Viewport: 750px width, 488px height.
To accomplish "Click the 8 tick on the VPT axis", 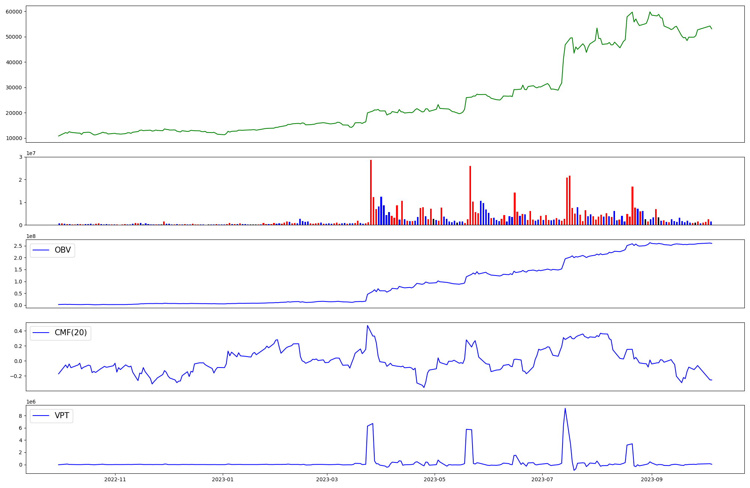I will (x=21, y=416).
